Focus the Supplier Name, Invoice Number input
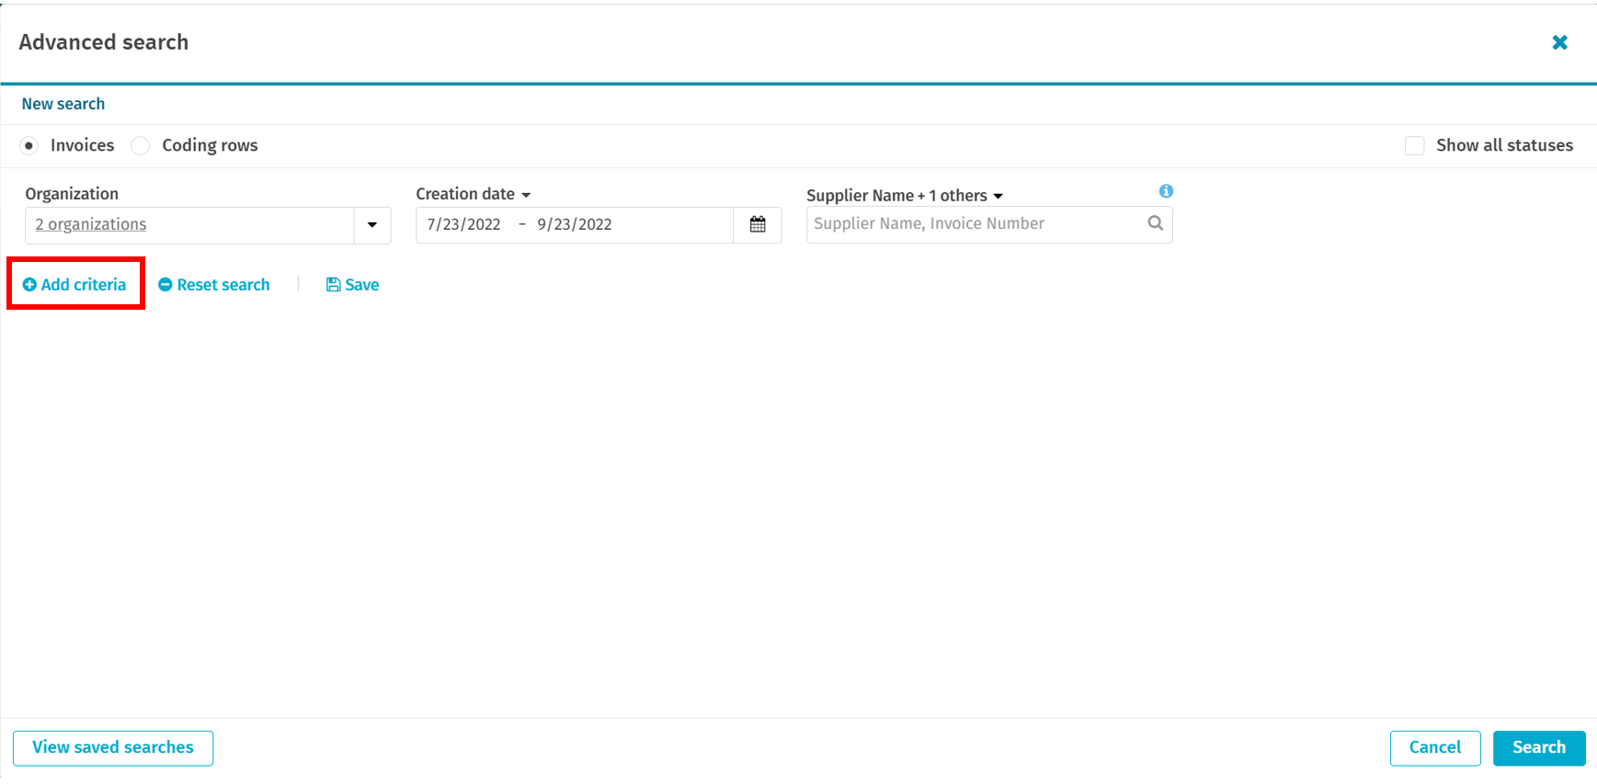 click(x=975, y=223)
